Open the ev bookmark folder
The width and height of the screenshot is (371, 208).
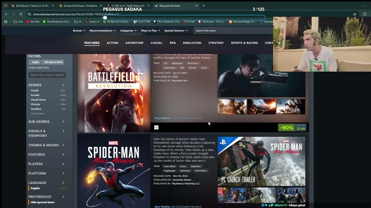pyautogui.click(x=78, y=22)
